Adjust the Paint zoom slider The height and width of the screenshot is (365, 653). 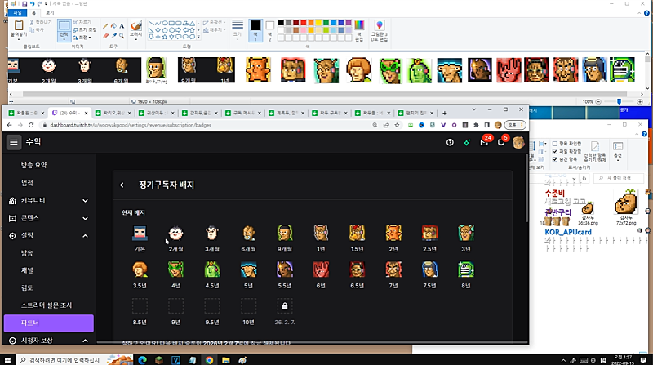(x=619, y=102)
